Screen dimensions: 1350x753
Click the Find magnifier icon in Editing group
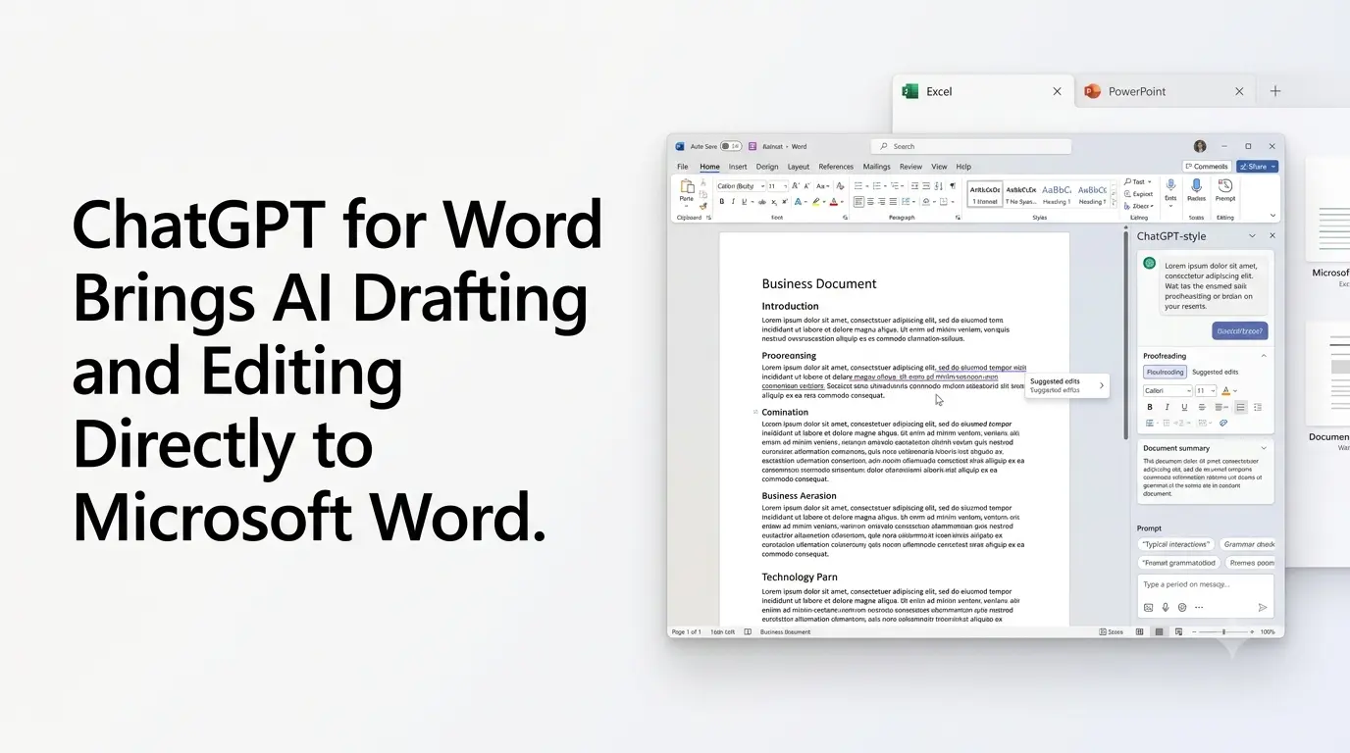coord(1128,181)
